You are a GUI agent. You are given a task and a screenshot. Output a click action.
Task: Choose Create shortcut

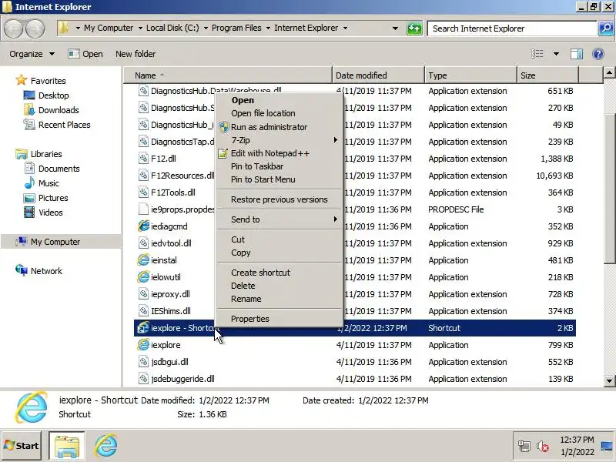[x=279, y=273]
